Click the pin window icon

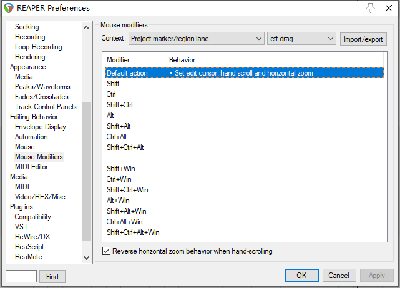pos(370,8)
